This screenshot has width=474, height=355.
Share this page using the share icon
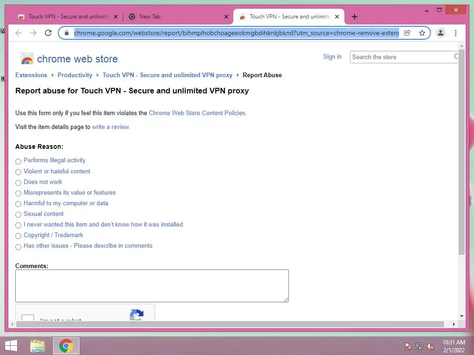tap(407, 33)
